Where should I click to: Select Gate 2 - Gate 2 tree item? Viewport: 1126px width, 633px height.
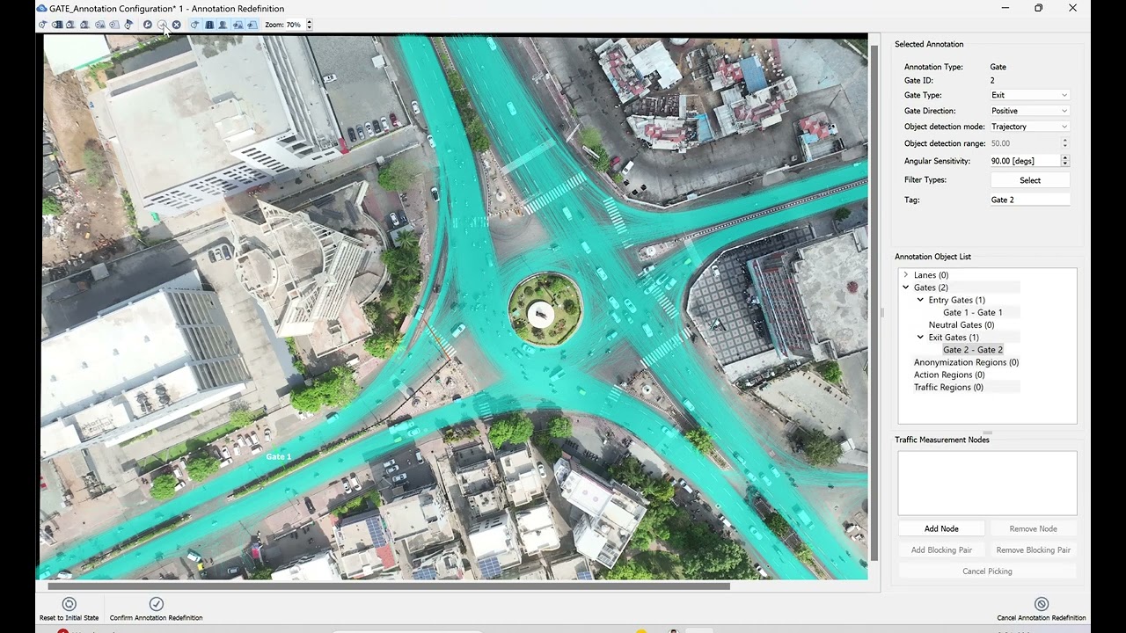tap(972, 350)
